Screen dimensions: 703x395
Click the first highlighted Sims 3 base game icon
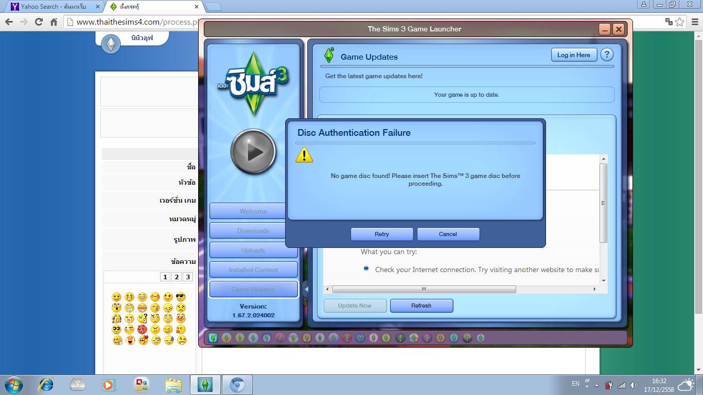(x=213, y=338)
